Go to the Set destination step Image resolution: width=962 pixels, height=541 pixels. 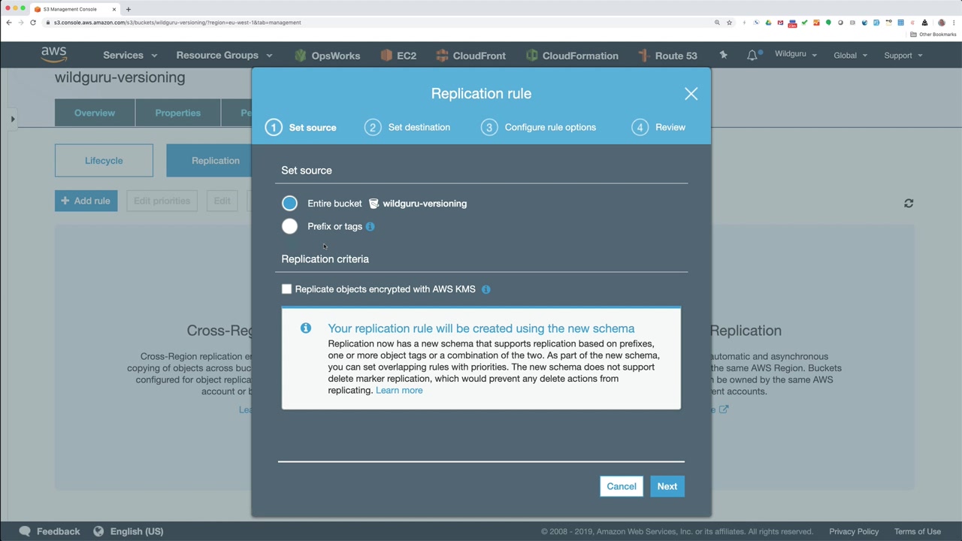[407, 128]
